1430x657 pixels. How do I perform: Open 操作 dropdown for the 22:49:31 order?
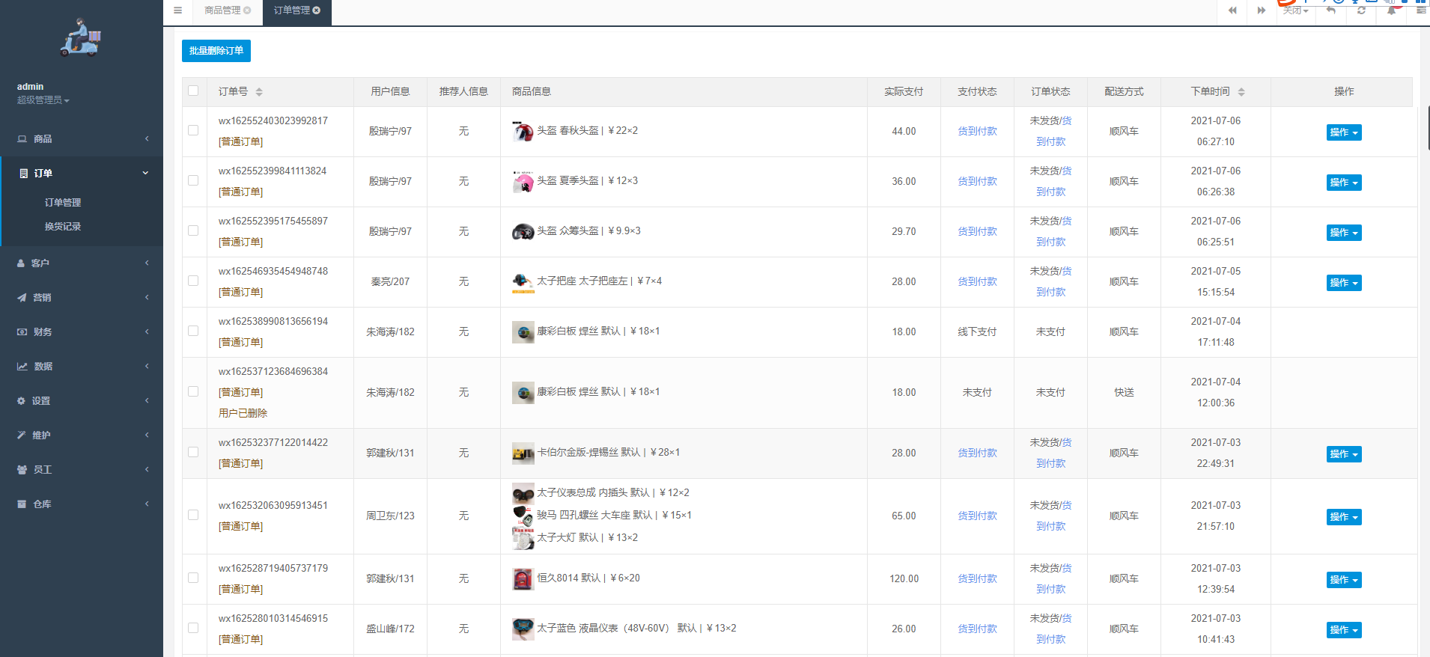pos(1344,454)
